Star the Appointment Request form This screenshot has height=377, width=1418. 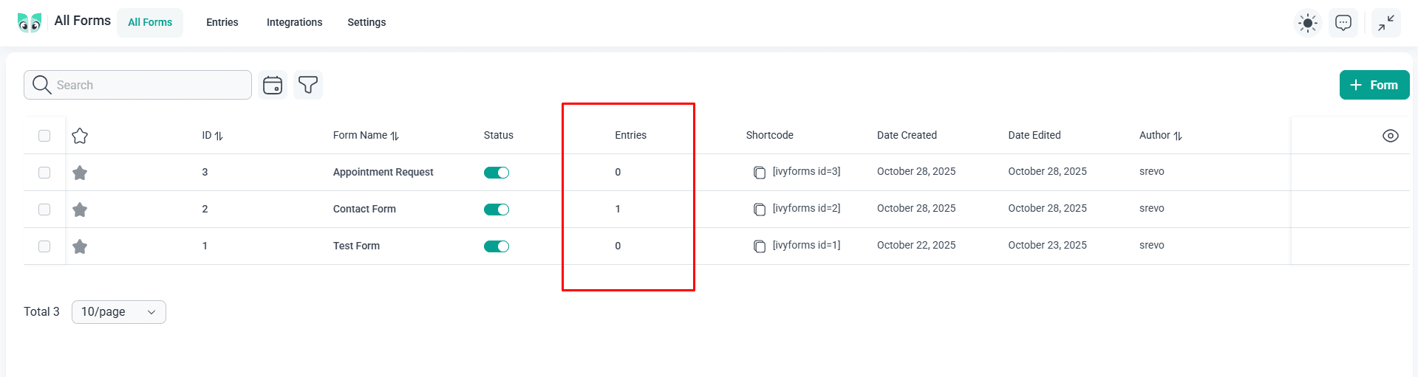(80, 173)
